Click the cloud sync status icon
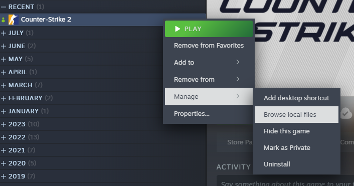 [x=346, y=113]
